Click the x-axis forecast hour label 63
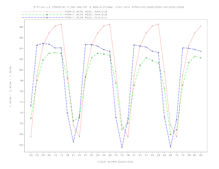The height and width of the screenshot is (169, 219). (x=158, y=155)
